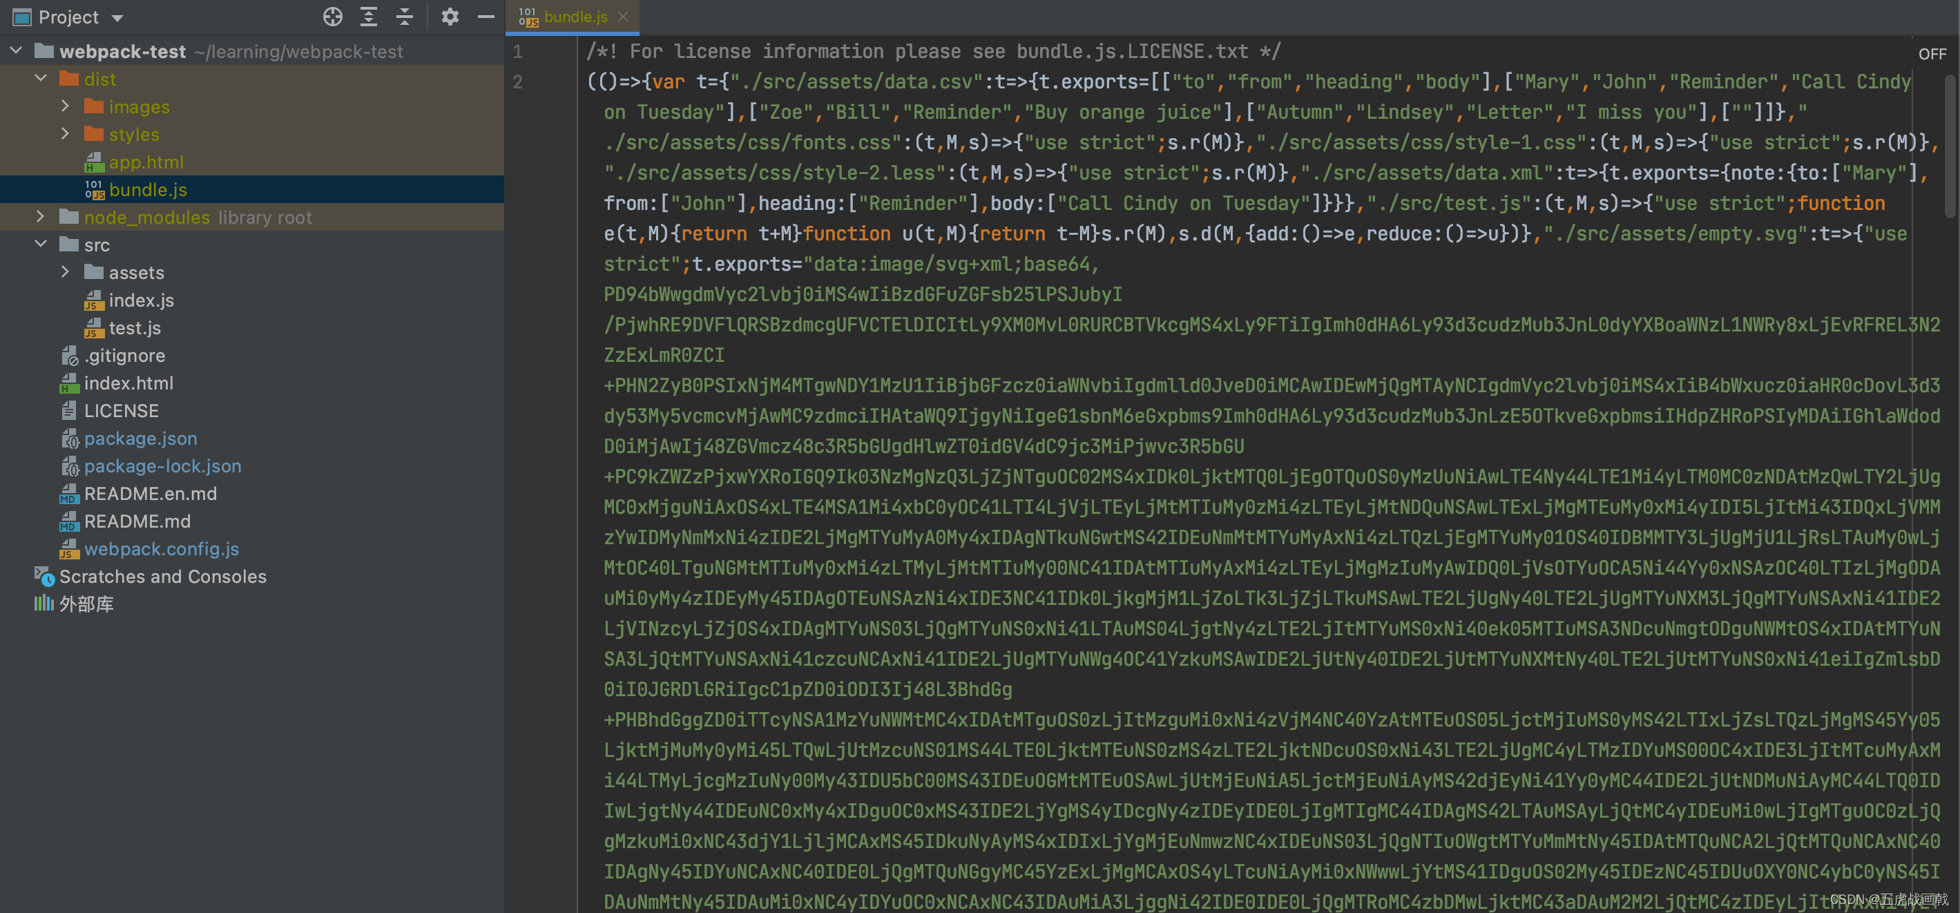Select index.js file name
1960x913 pixels.
[141, 300]
